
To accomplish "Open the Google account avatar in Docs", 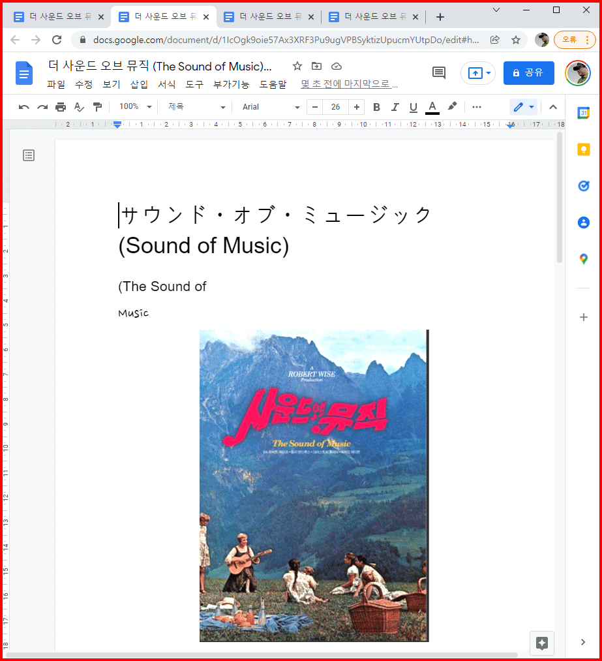I will 578,73.
